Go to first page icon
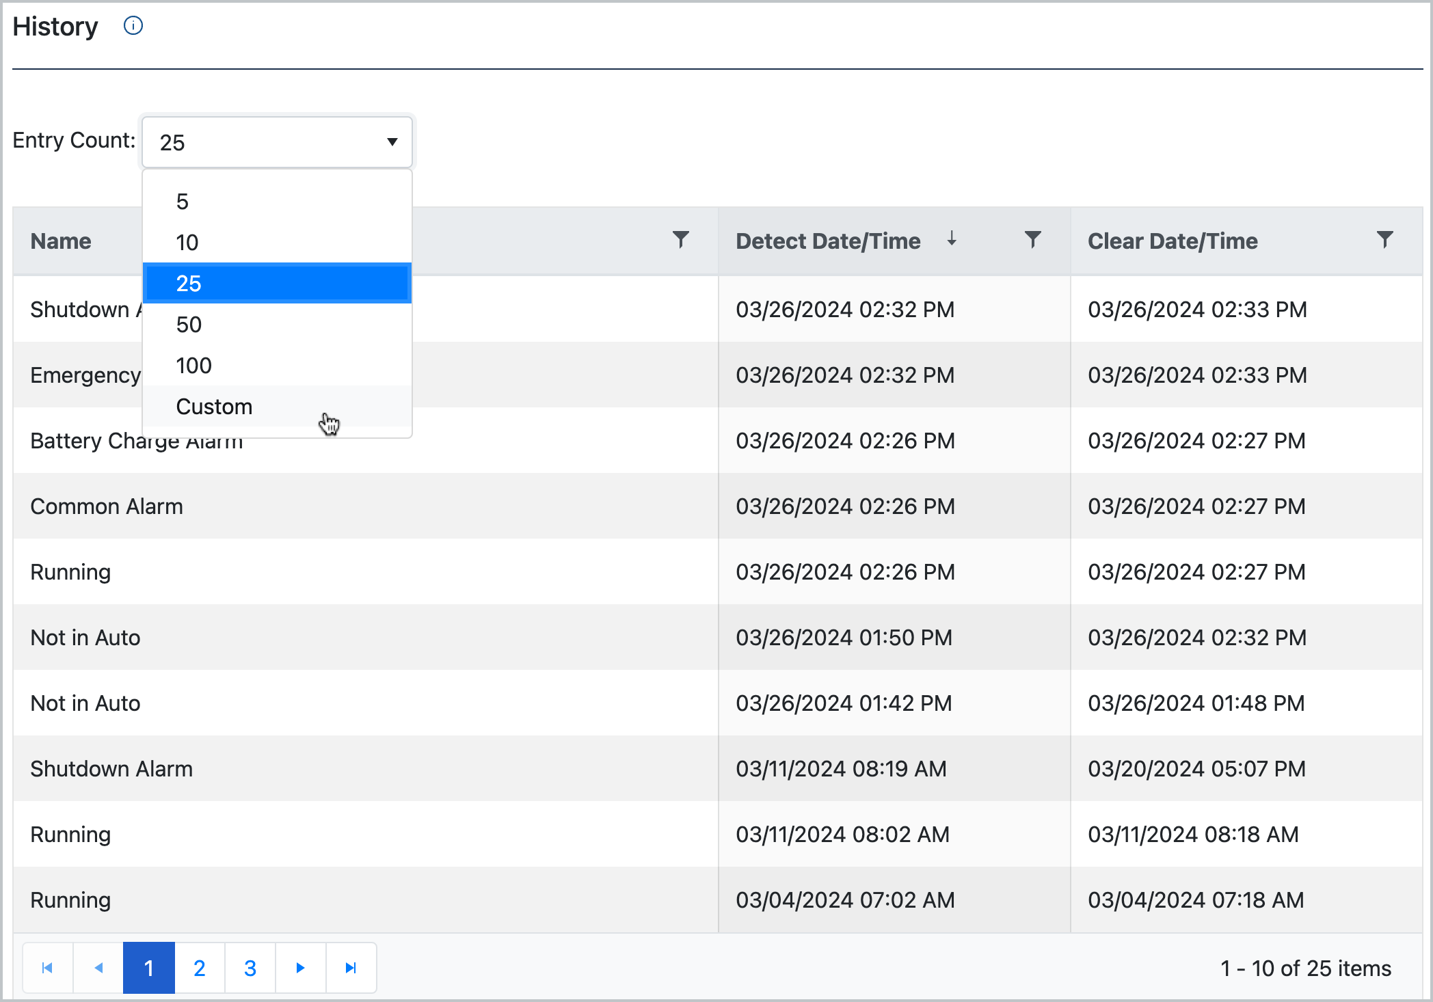1433x1002 pixels. (47, 968)
